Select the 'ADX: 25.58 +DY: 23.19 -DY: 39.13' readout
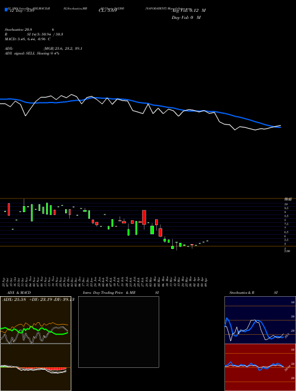Screen dimensions: 296x391 (38, 300)
